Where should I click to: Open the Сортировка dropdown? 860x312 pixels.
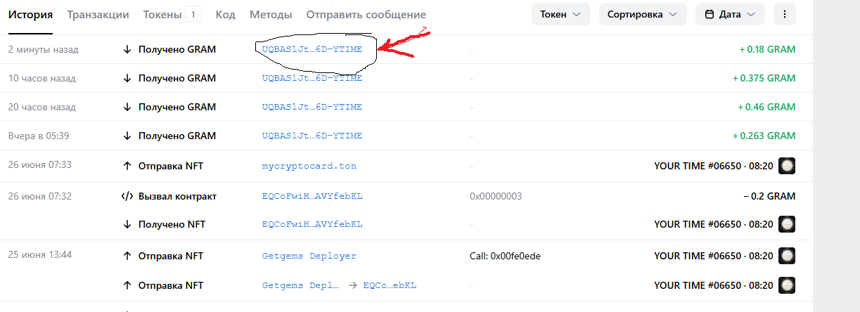tap(643, 14)
